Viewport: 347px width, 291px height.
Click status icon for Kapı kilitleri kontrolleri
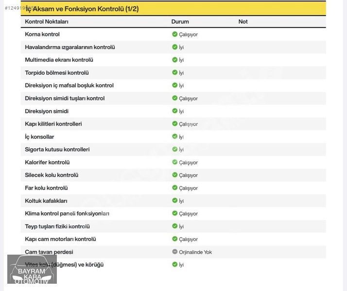coord(175,123)
